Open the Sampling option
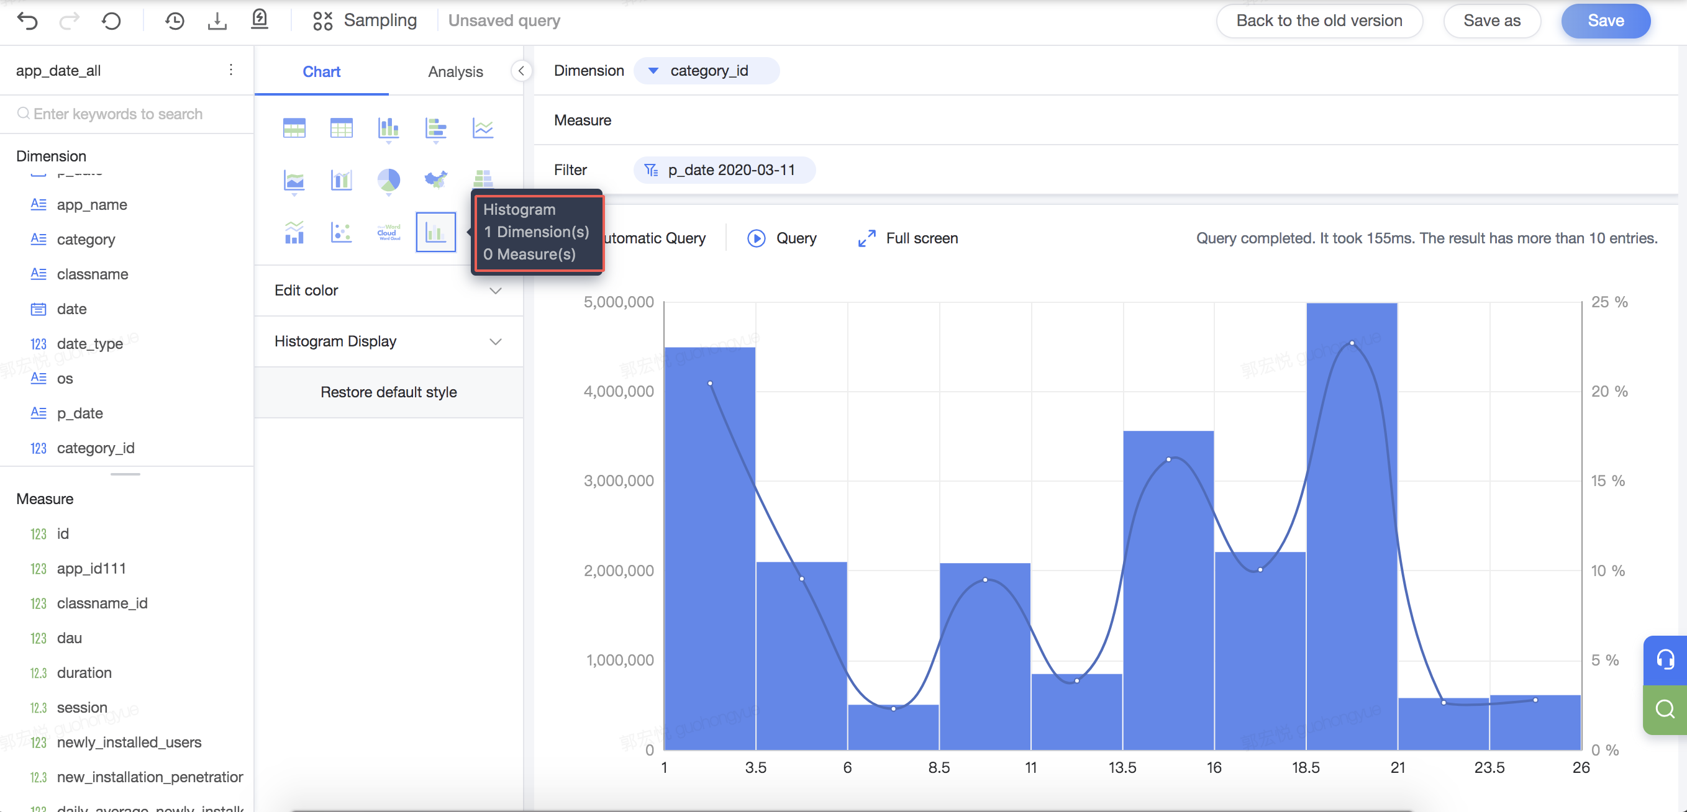Image resolution: width=1687 pixels, height=812 pixels. (x=365, y=20)
